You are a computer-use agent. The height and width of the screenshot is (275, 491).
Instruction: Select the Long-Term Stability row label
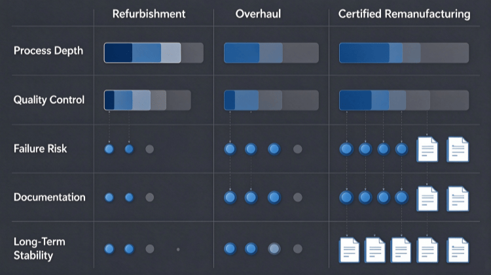click(39, 248)
